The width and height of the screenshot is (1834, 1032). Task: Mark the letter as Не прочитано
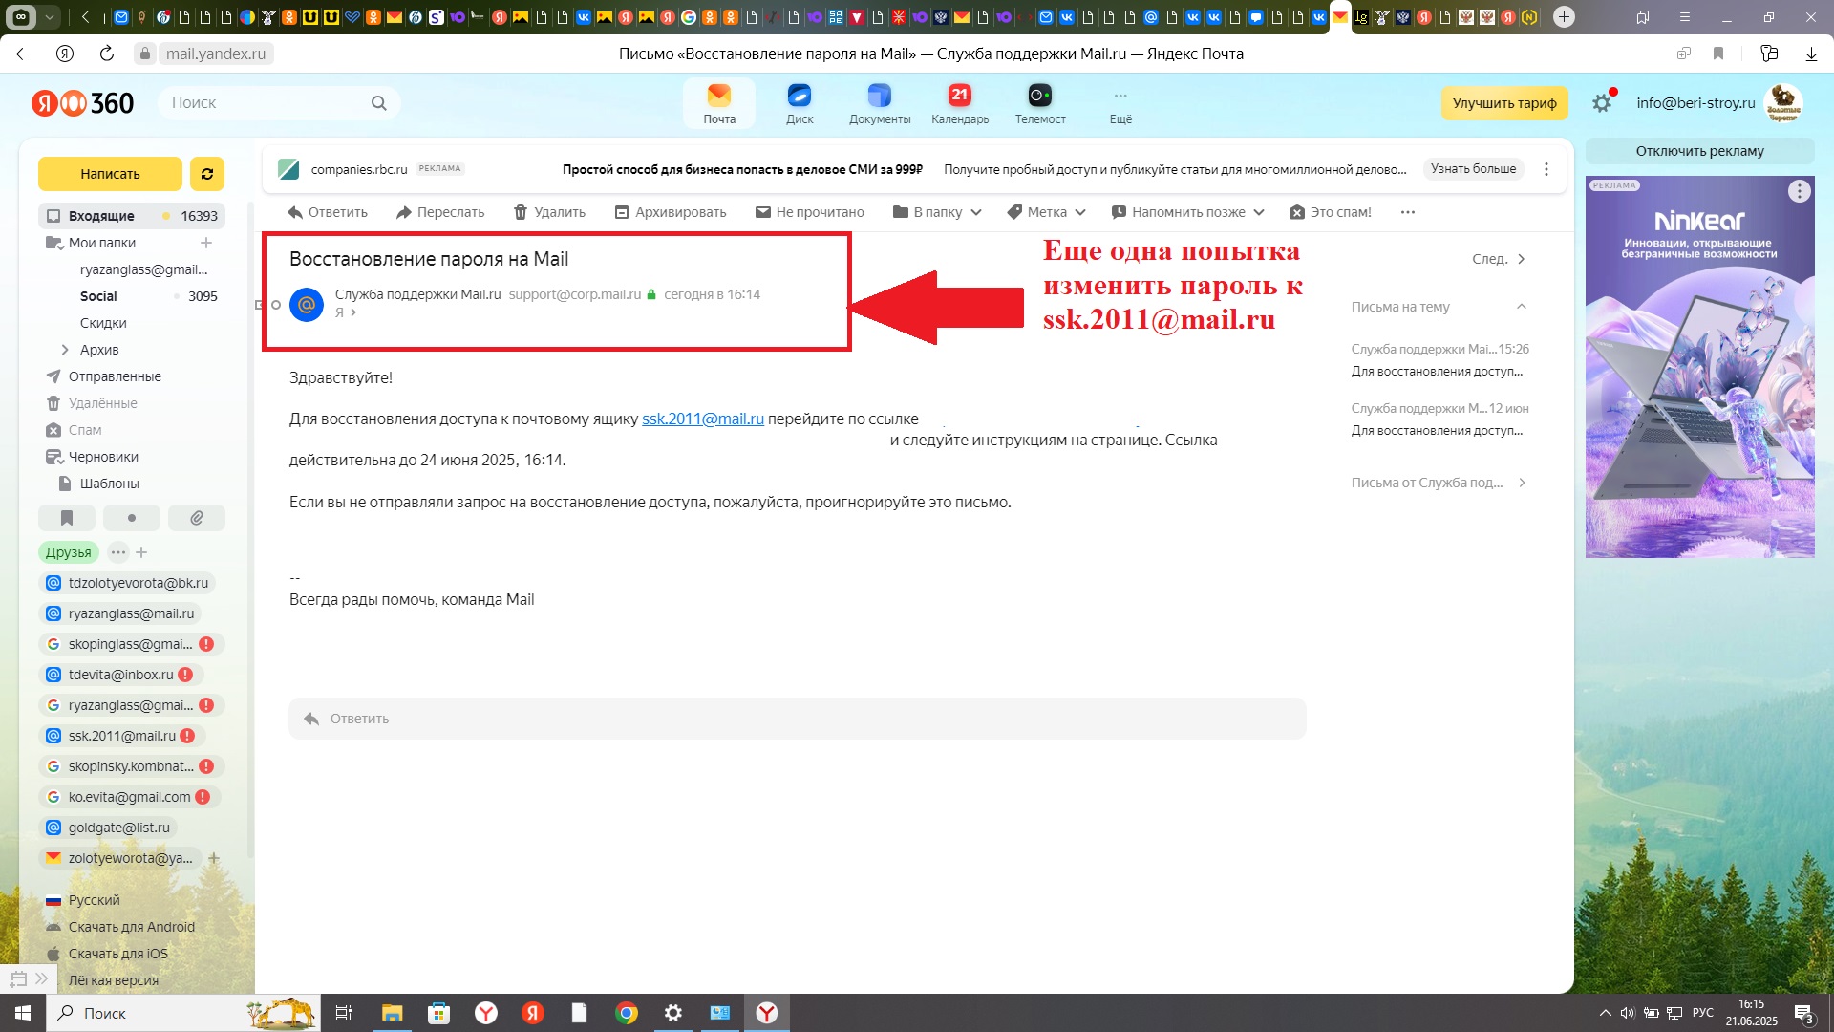click(810, 212)
